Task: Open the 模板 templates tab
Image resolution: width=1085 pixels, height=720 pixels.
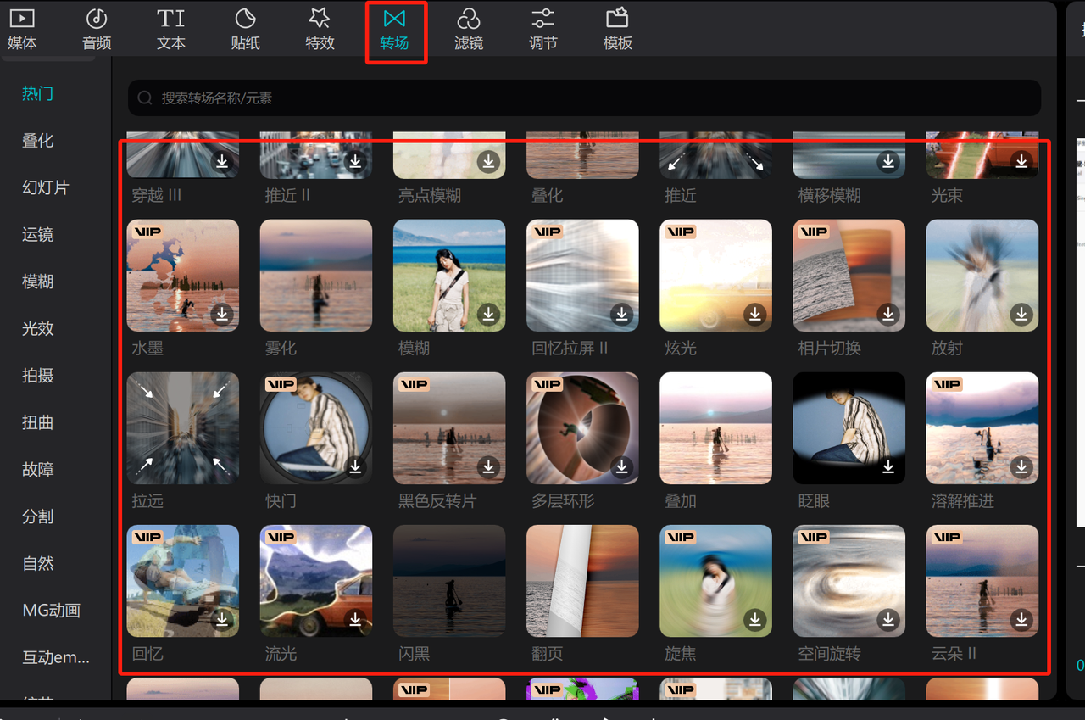Action: [x=618, y=30]
